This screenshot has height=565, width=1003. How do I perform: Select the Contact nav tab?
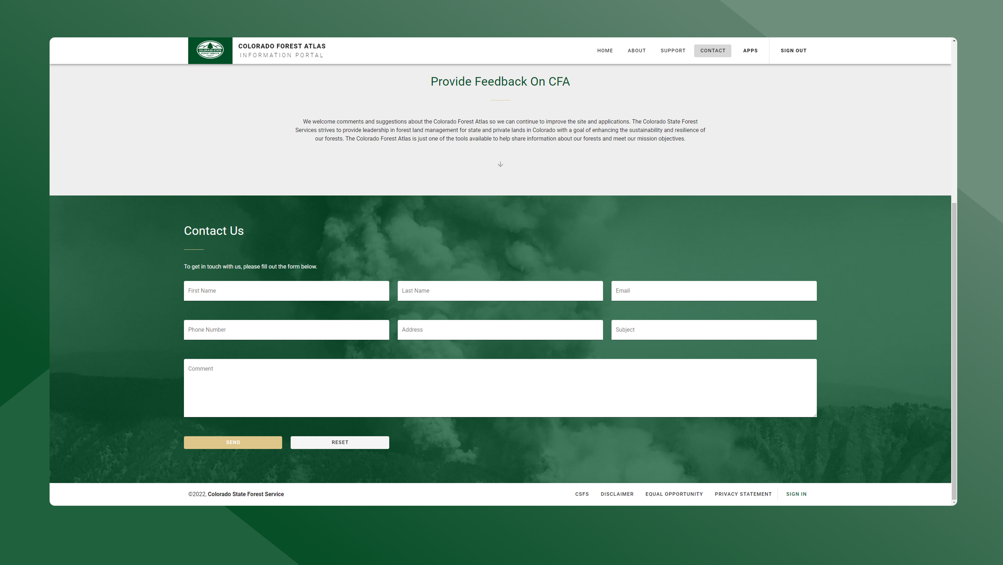click(712, 51)
